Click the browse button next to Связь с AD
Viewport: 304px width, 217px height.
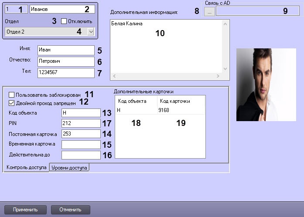pyautogui.click(x=209, y=12)
